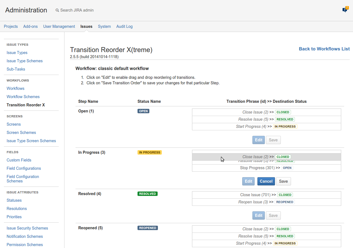
Task: Open Field Configuration Schemes link
Action: [x=23, y=179]
